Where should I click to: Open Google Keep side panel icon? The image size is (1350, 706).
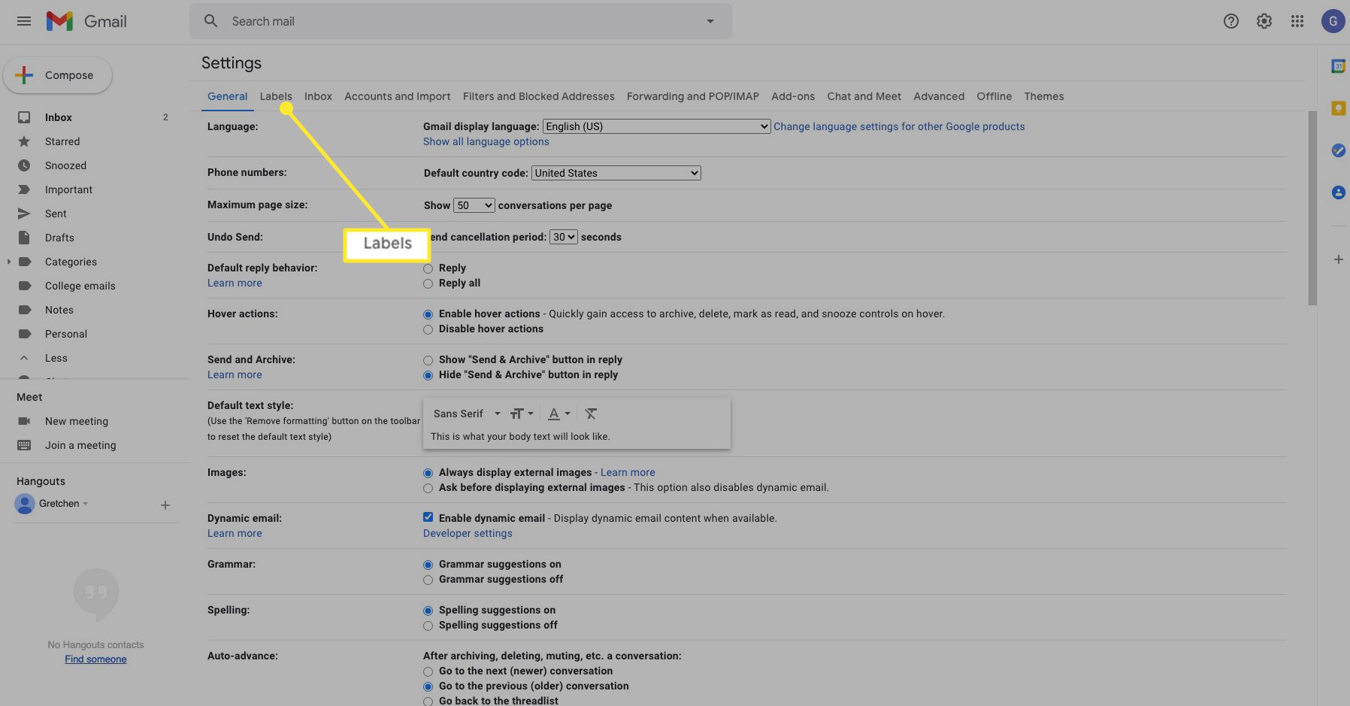coord(1338,108)
